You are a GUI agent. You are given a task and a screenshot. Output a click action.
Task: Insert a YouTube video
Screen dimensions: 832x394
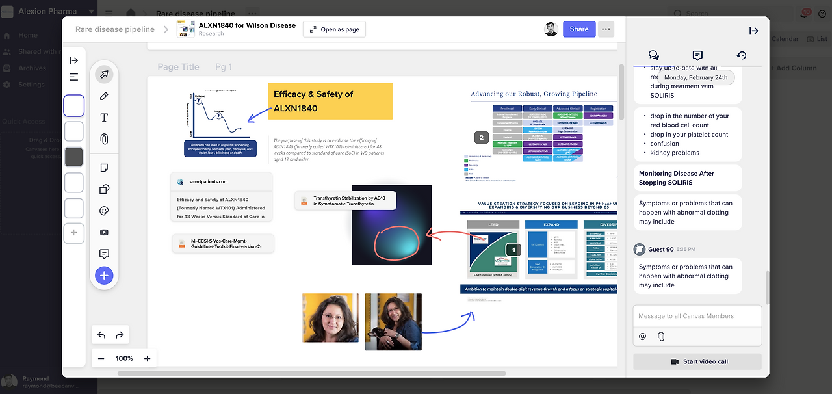104,232
